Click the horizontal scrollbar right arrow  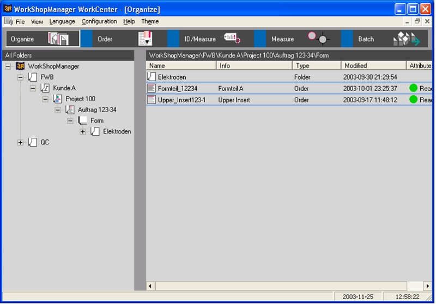(427, 286)
